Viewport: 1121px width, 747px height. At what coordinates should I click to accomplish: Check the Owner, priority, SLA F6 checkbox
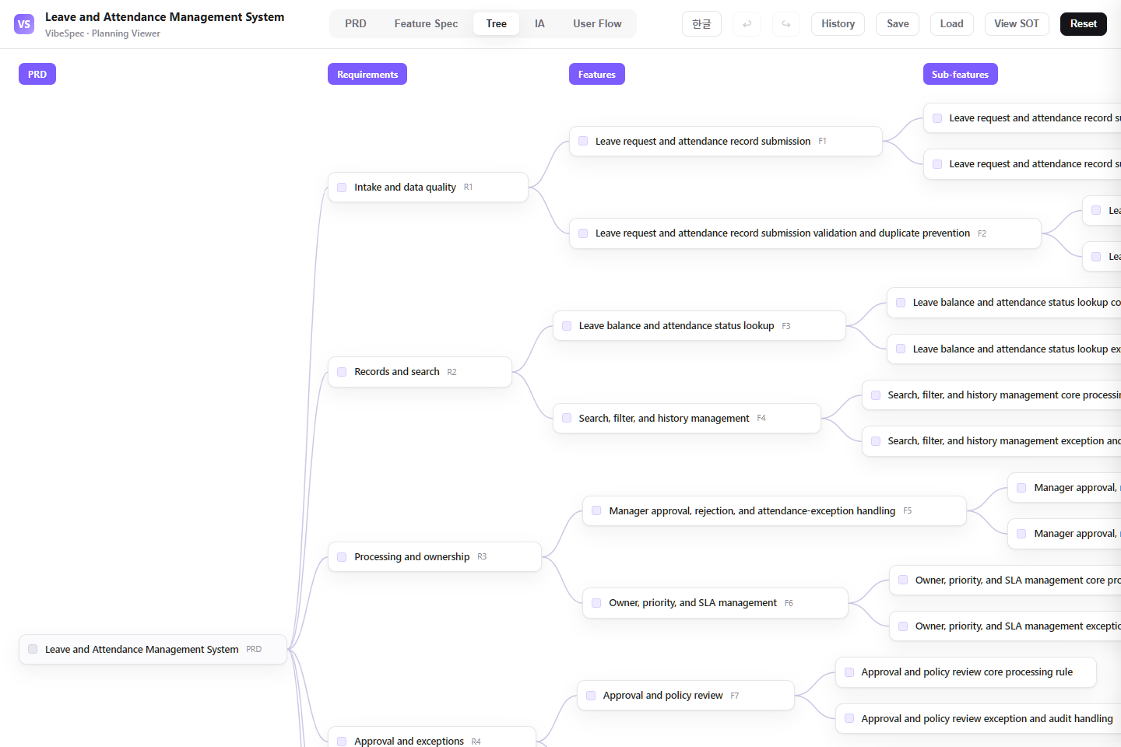coord(596,603)
